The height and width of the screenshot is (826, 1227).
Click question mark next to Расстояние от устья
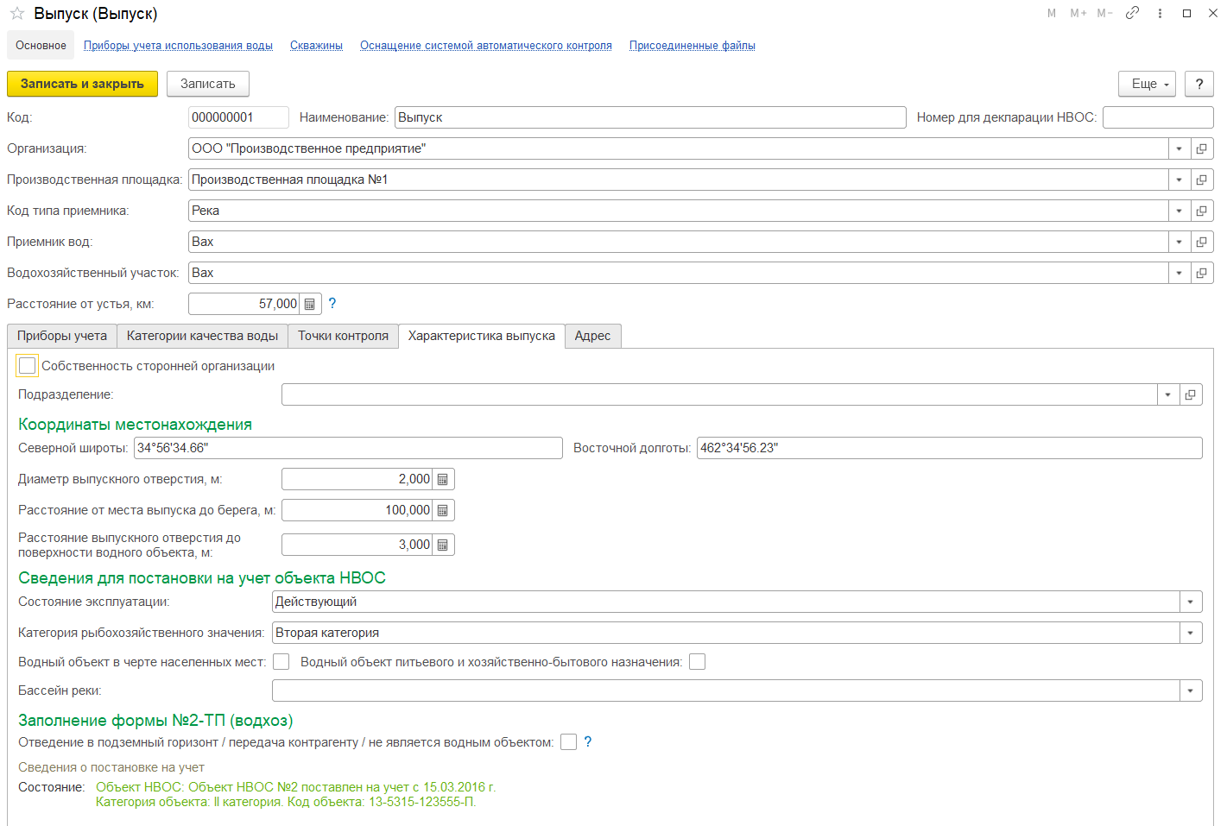click(x=332, y=304)
